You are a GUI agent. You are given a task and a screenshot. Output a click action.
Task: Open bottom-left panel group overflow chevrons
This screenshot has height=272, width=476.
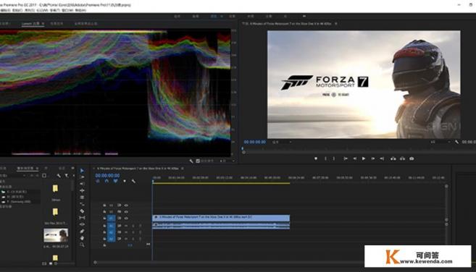[x=72, y=168]
